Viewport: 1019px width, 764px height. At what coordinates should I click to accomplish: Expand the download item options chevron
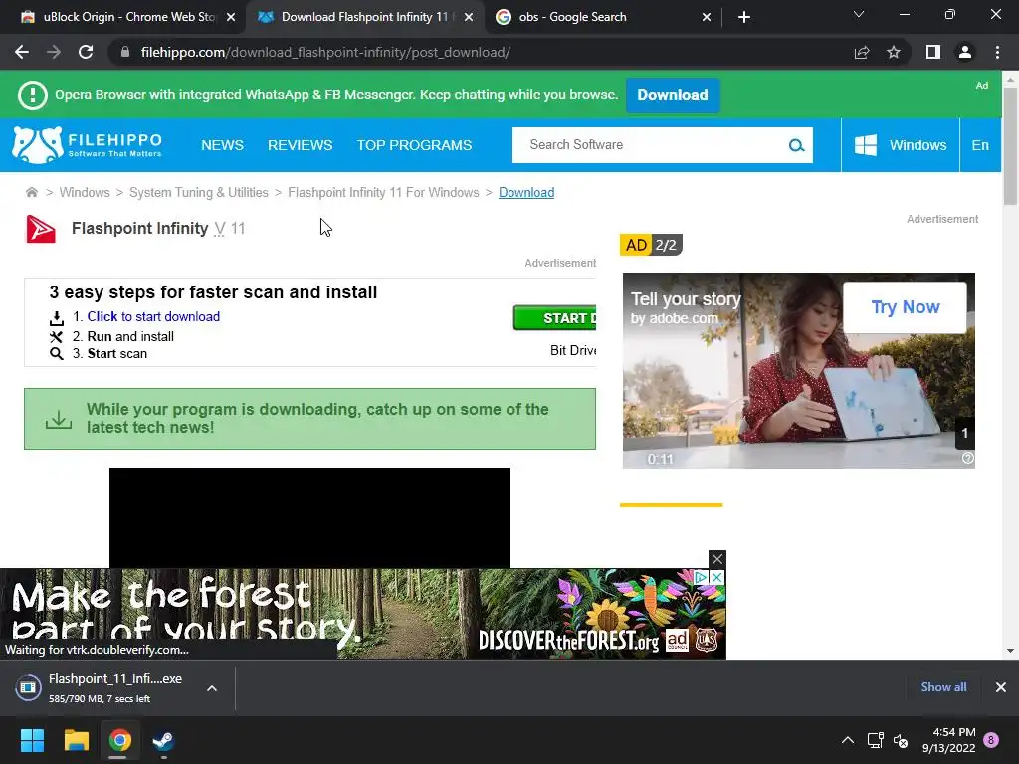[x=212, y=688]
